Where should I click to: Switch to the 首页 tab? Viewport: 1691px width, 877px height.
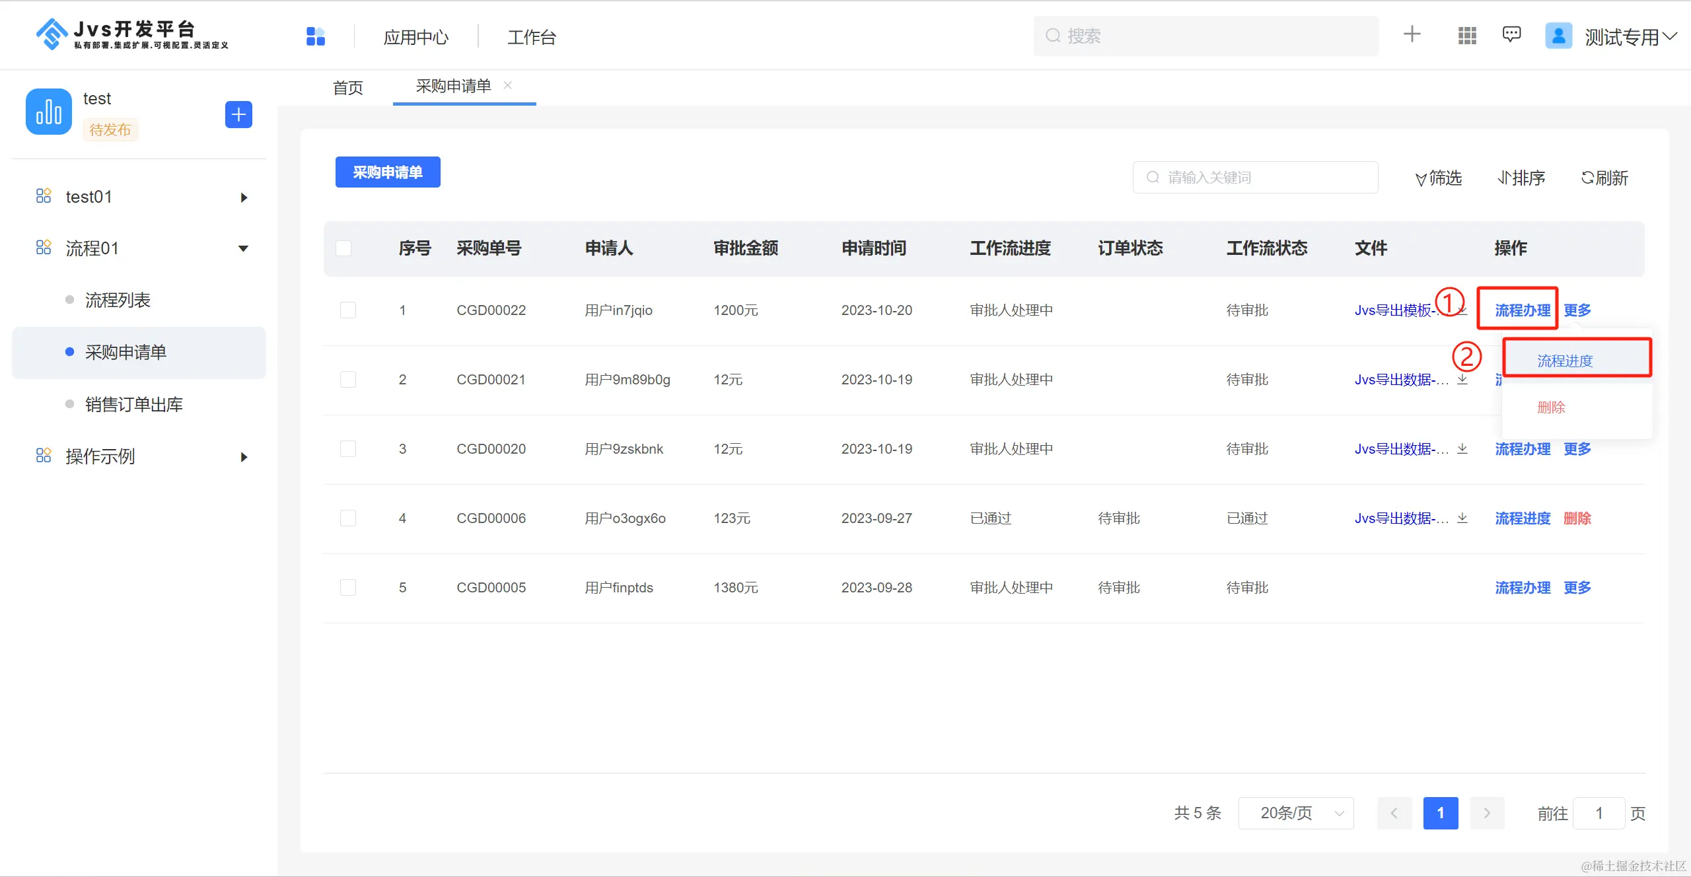click(348, 88)
